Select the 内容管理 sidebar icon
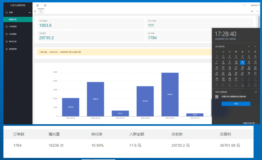 (x=6, y=26)
